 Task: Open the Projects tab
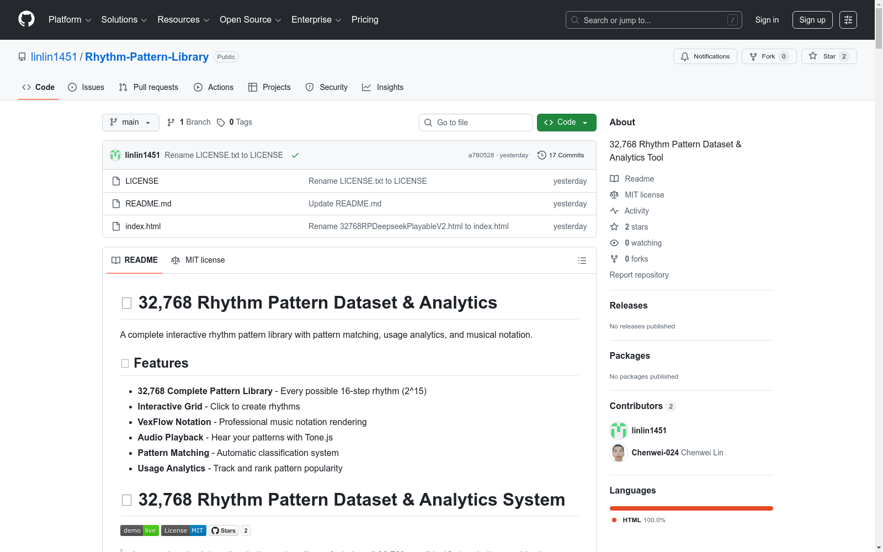269,87
